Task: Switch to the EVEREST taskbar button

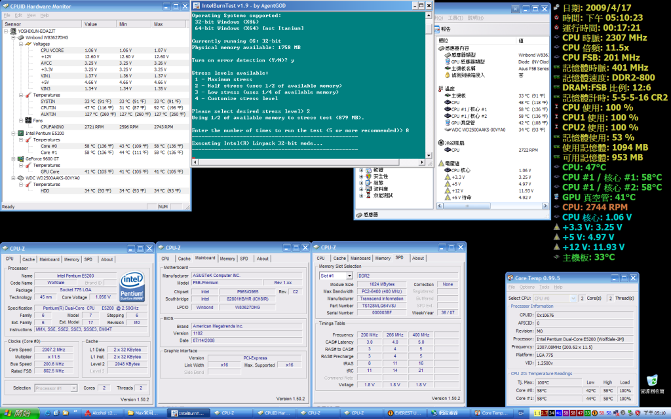Action: [405, 413]
